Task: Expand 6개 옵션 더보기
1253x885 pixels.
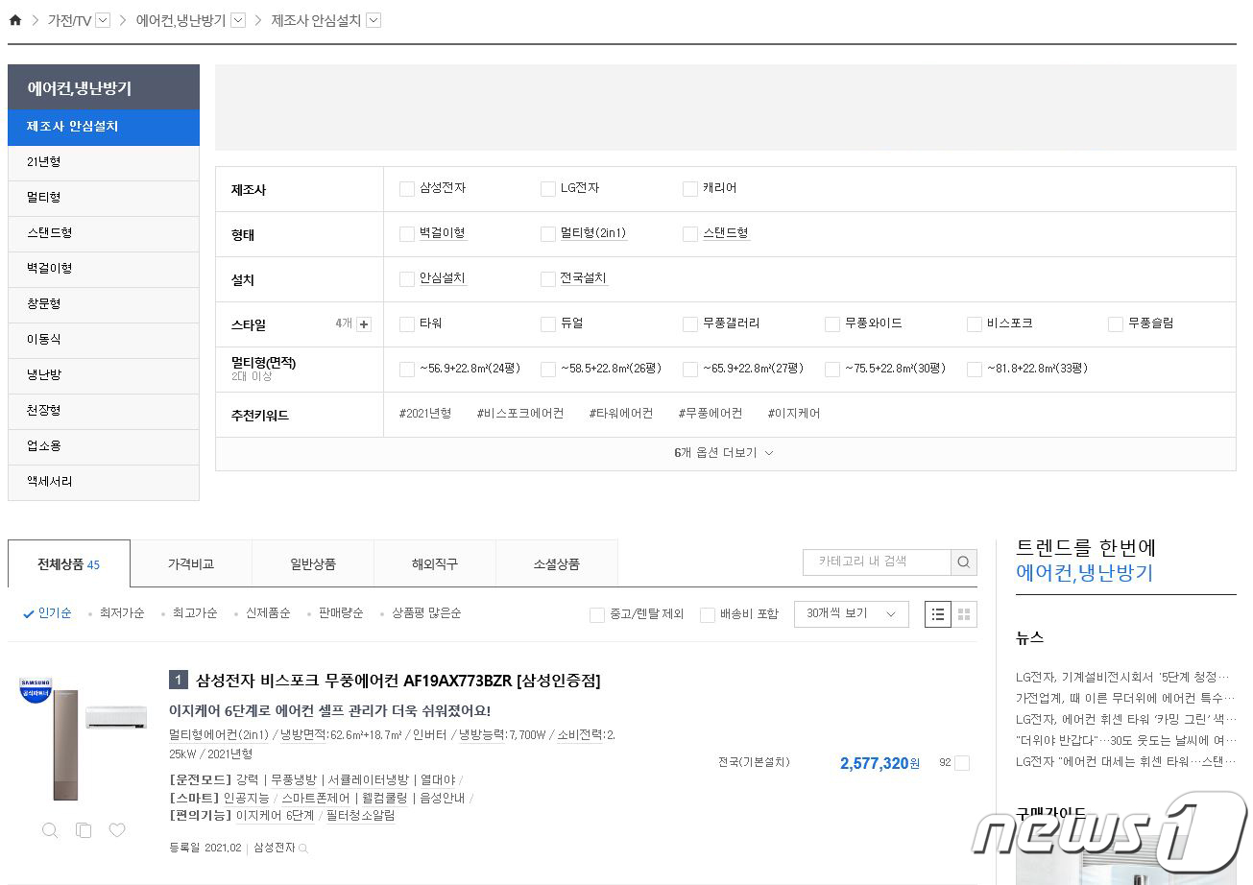Action: [x=725, y=453]
